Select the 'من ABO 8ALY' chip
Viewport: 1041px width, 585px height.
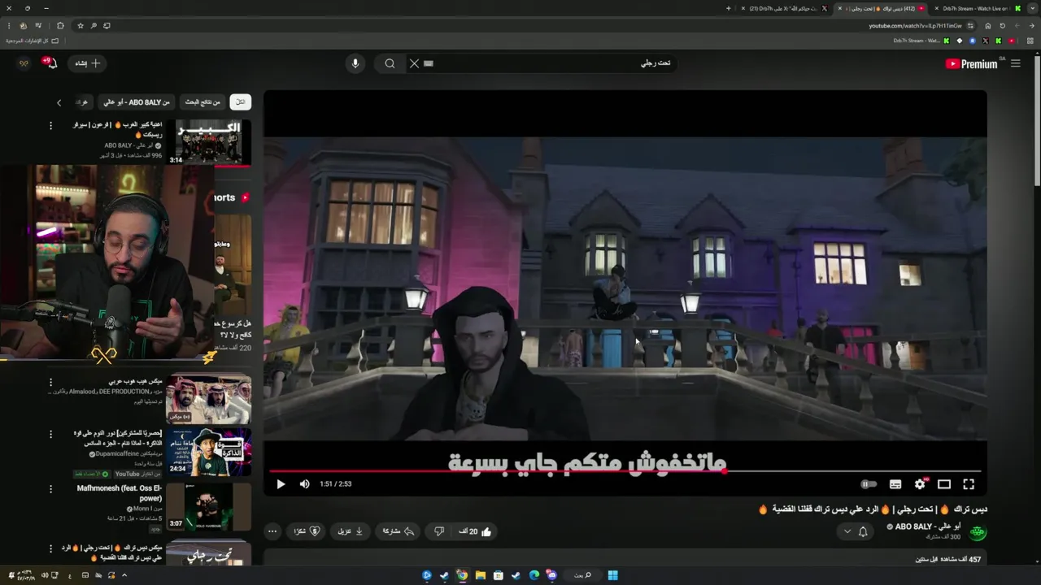pyautogui.click(x=137, y=102)
